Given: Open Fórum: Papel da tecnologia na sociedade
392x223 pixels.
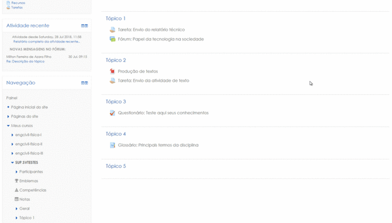Looking at the screenshot, I should [x=161, y=39].
